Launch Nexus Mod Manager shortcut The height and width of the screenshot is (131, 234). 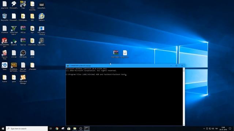click(x=23, y=79)
